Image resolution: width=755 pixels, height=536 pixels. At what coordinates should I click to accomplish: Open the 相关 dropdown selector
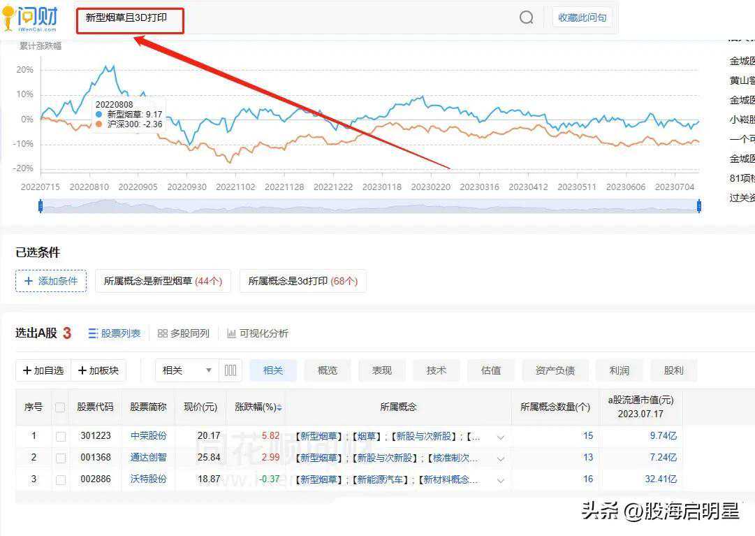tap(186, 370)
